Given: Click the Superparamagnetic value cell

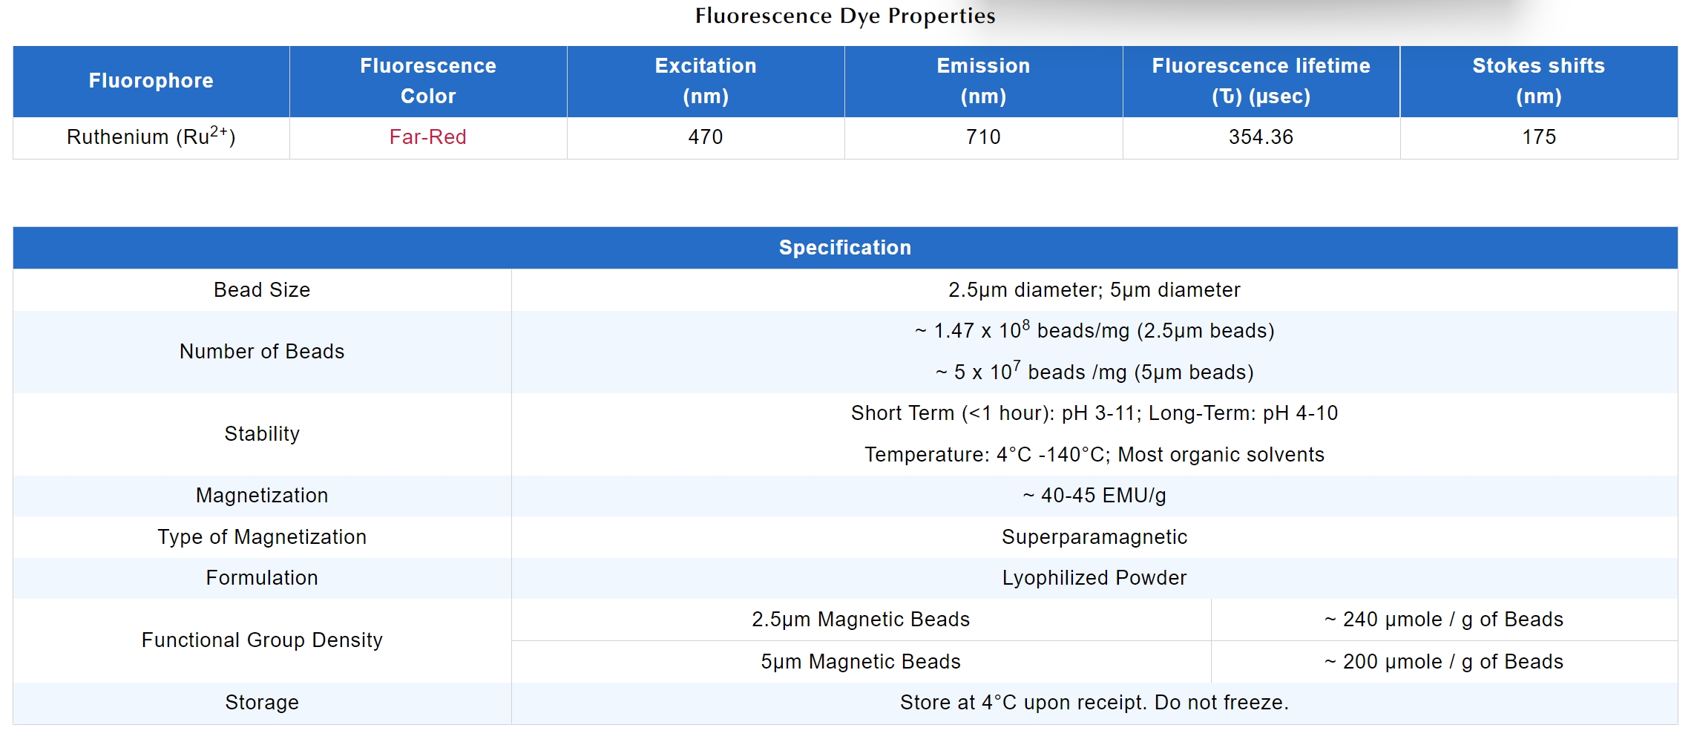Looking at the screenshot, I should pos(1094,537).
